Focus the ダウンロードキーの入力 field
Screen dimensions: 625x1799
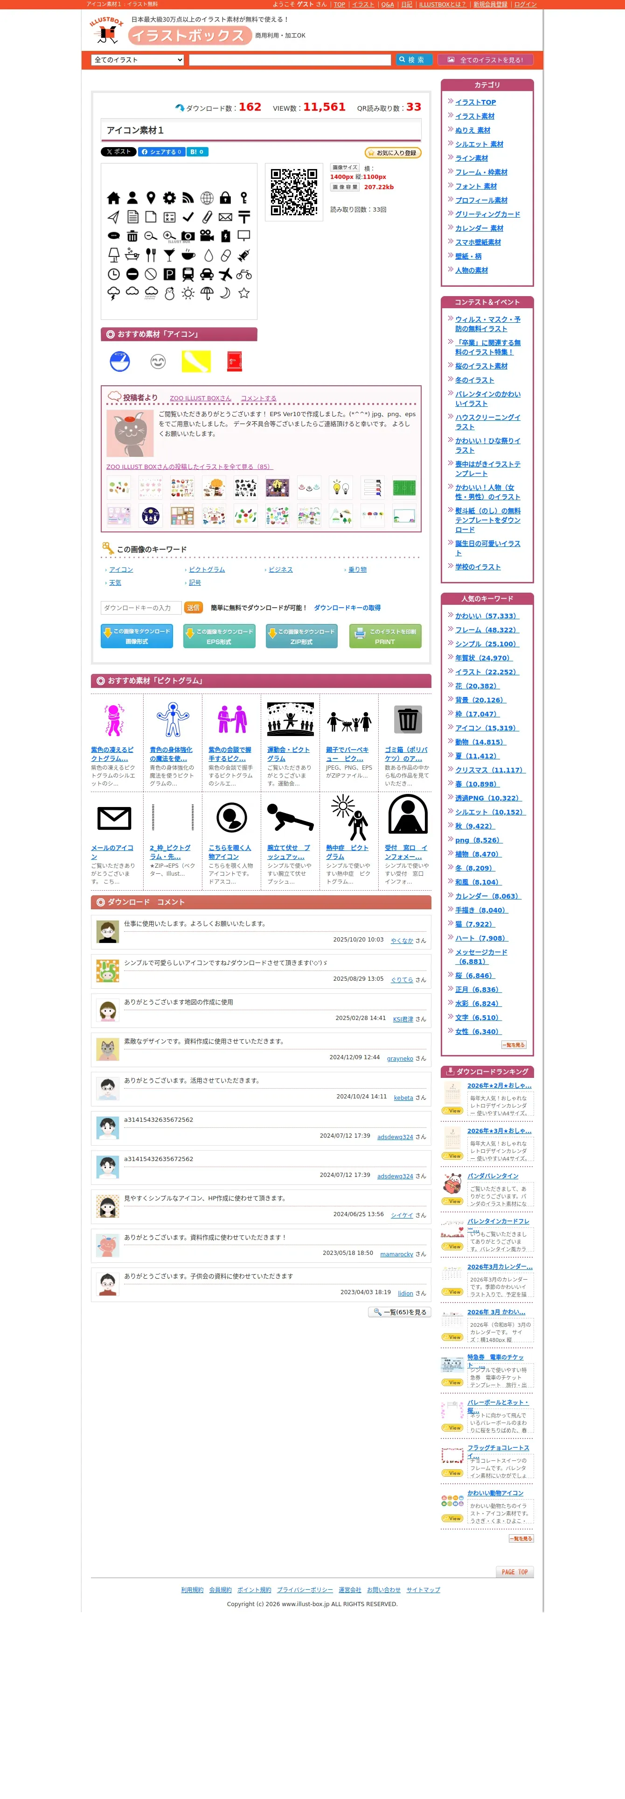(141, 608)
